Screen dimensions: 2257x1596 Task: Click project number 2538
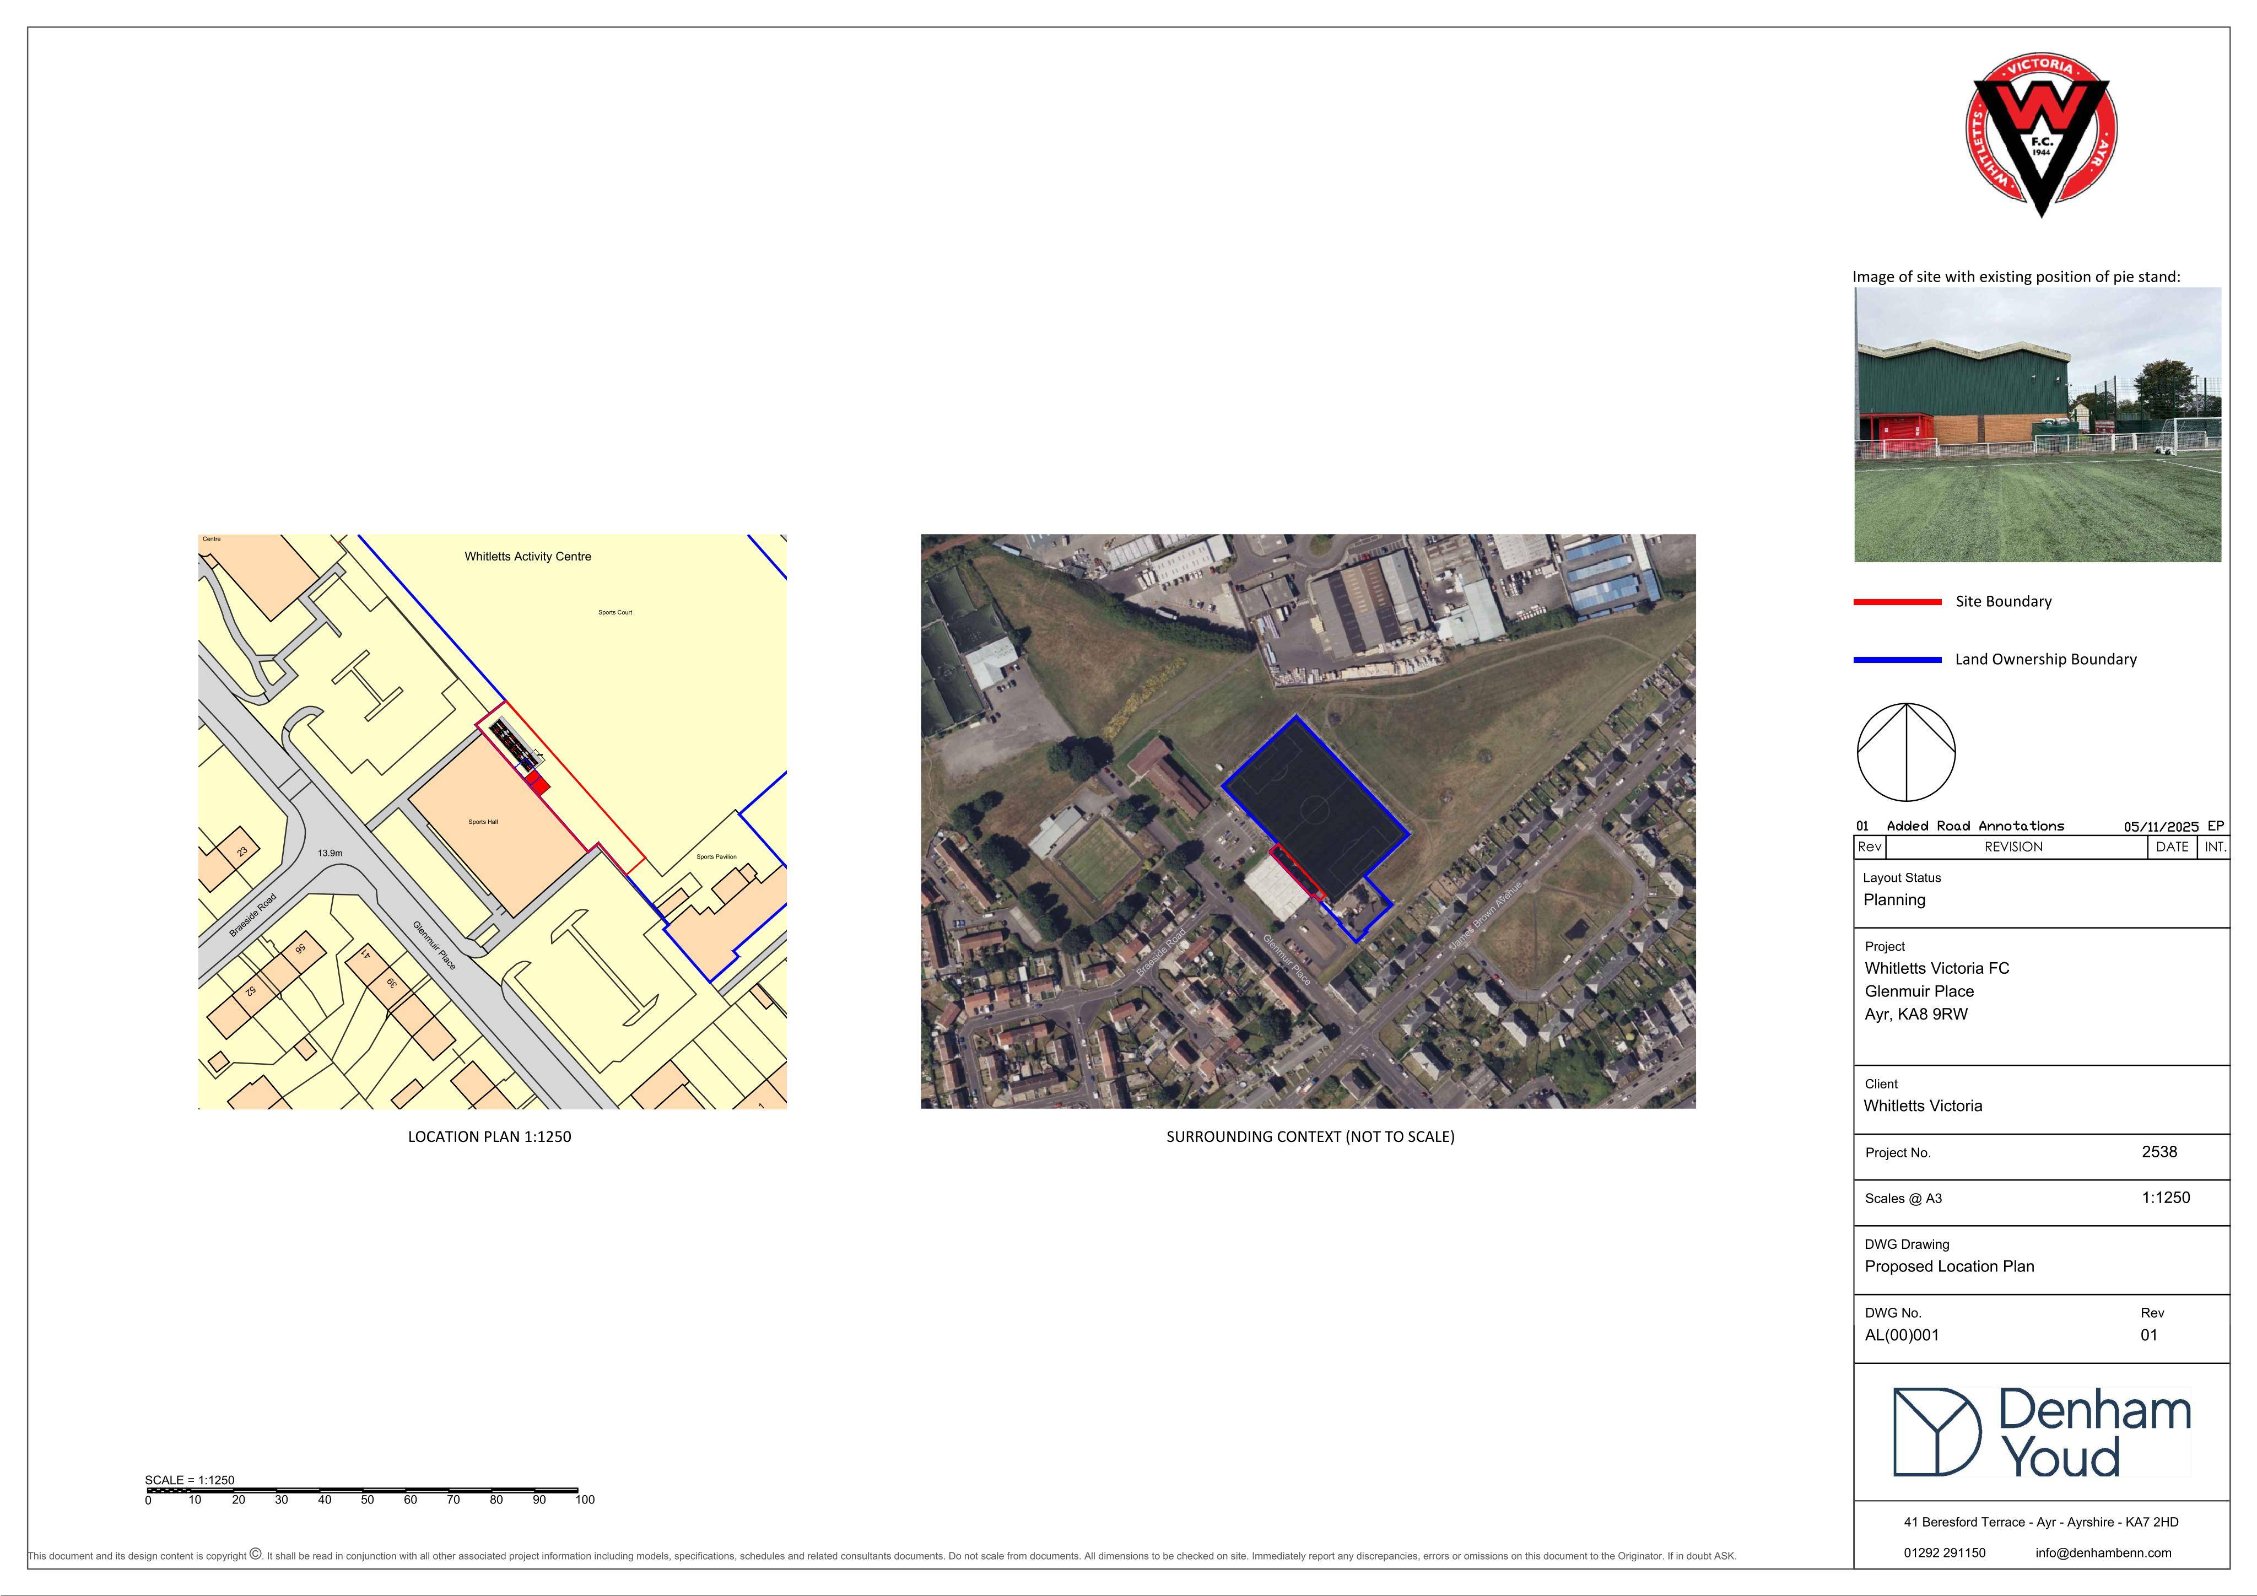coord(2159,1151)
